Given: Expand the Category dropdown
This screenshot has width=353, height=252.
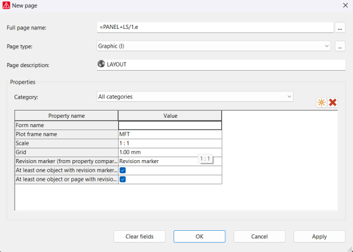Looking at the screenshot, I should [195, 97].
